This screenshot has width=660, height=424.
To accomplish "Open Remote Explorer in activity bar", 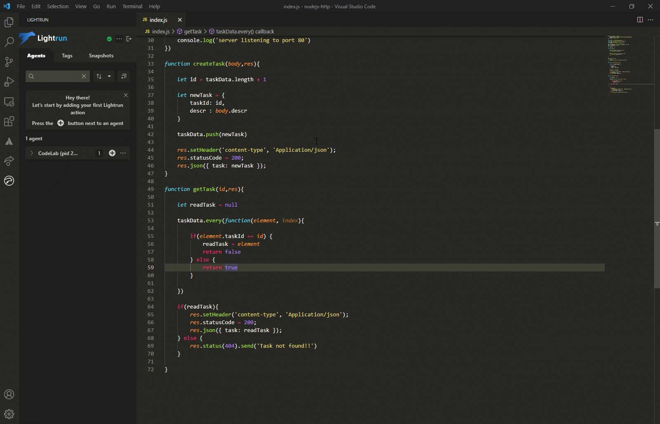I will coord(9,101).
